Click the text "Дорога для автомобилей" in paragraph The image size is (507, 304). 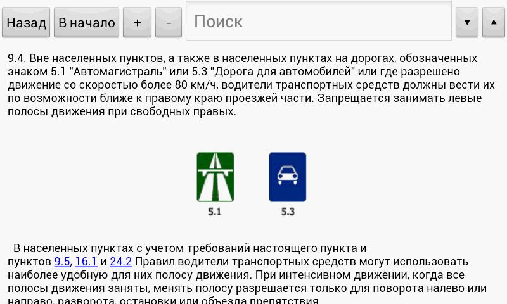click(283, 72)
